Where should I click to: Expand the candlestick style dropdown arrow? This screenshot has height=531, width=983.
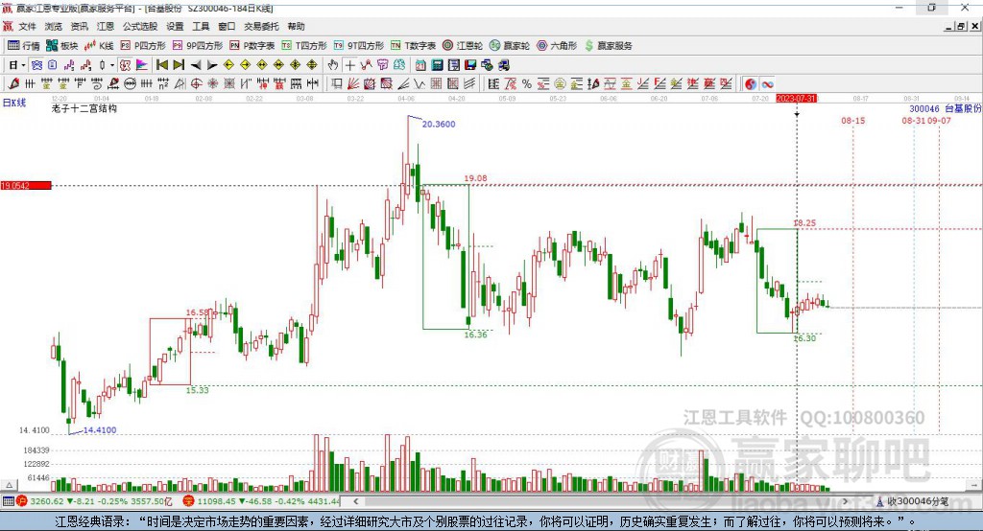point(112,64)
